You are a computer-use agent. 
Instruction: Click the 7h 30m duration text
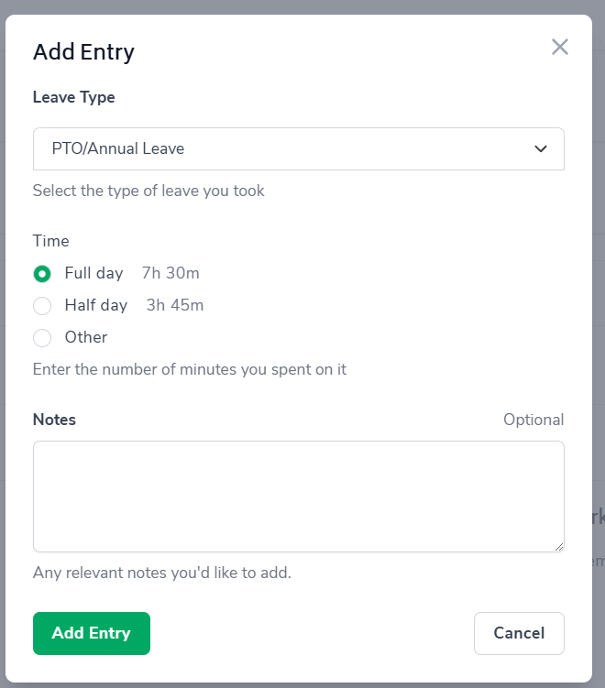point(170,273)
